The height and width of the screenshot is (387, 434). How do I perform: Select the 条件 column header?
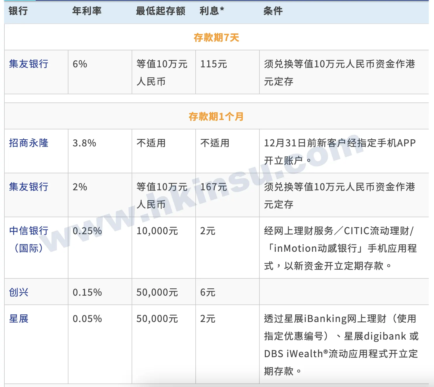click(x=273, y=11)
